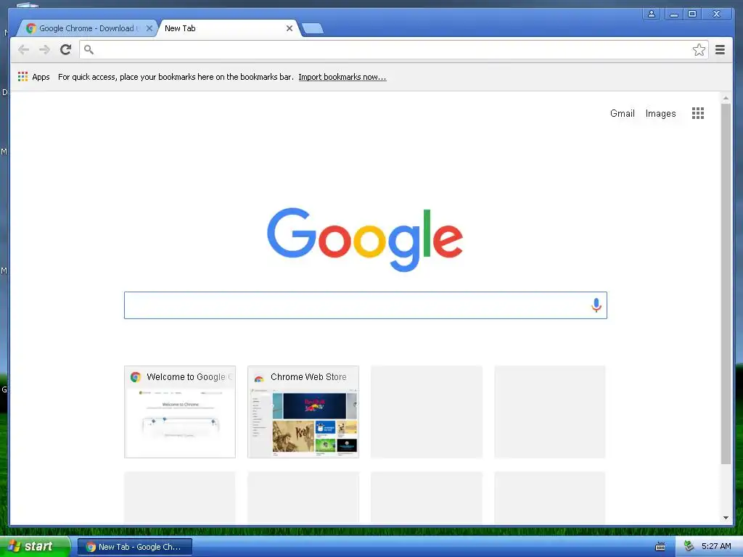This screenshot has width=743, height=557.
Task: Open the Chrome Web Store thumbnail
Action: tap(303, 412)
